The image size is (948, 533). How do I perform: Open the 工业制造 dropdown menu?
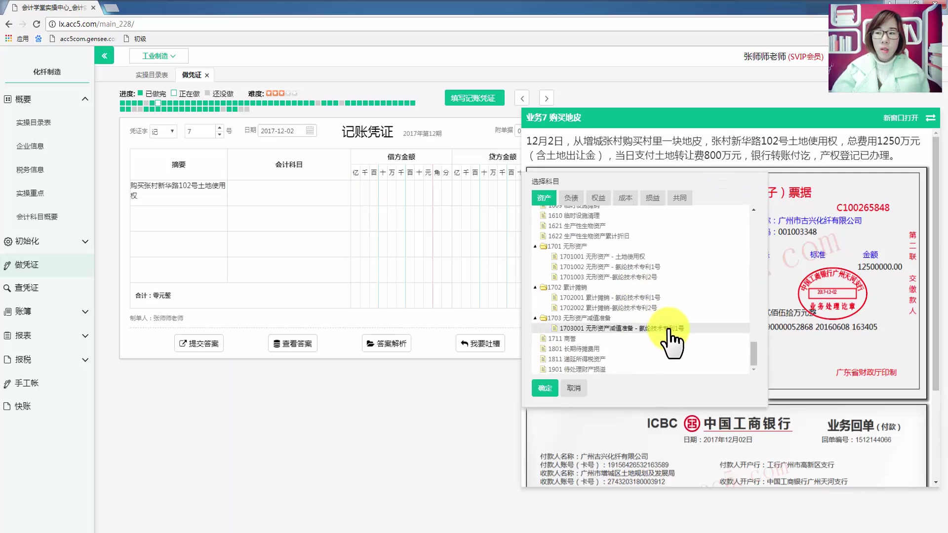pos(158,56)
